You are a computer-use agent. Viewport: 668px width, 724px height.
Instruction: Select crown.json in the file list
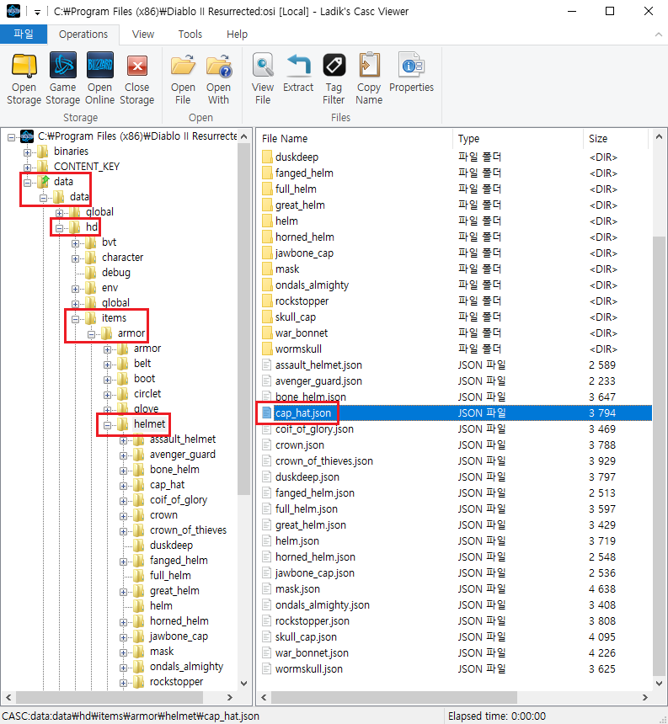point(299,445)
